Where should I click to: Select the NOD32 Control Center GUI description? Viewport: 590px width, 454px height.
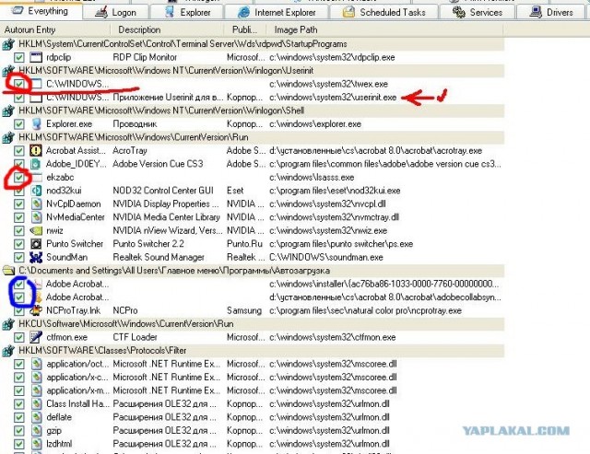click(x=163, y=191)
